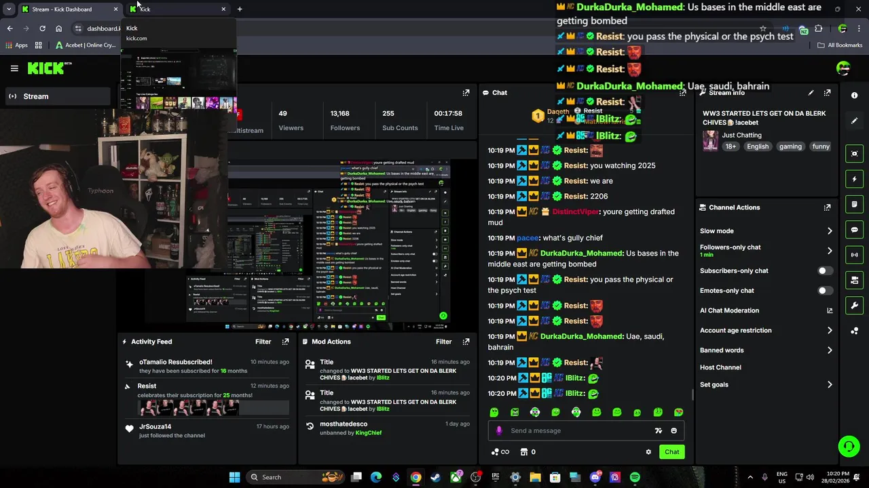Toggle Subscribers-only chat switch
Image resolution: width=869 pixels, height=488 pixels.
pyautogui.click(x=825, y=270)
